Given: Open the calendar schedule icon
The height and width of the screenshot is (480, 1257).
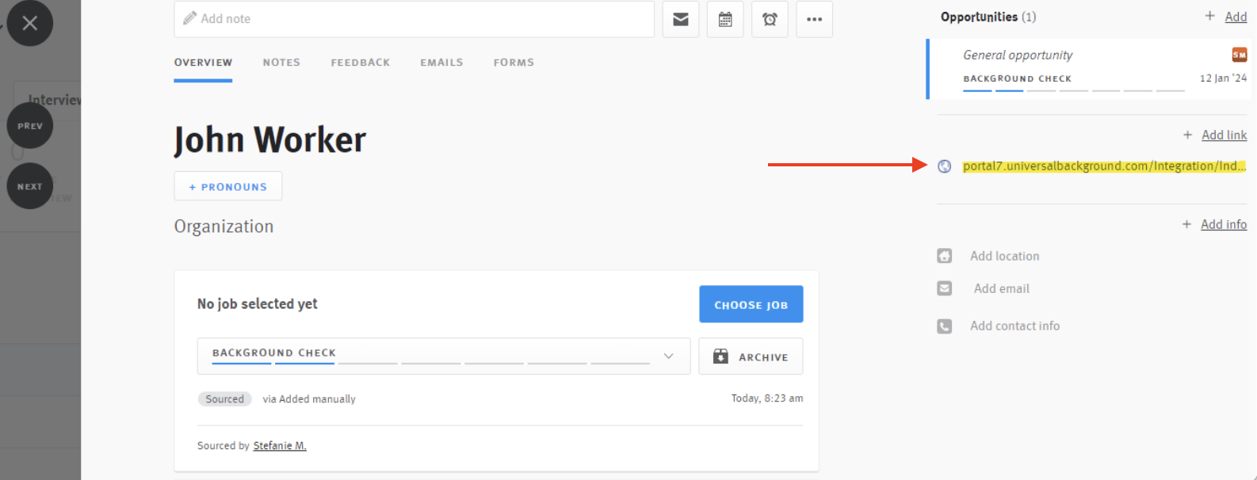Looking at the screenshot, I should (x=725, y=20).
